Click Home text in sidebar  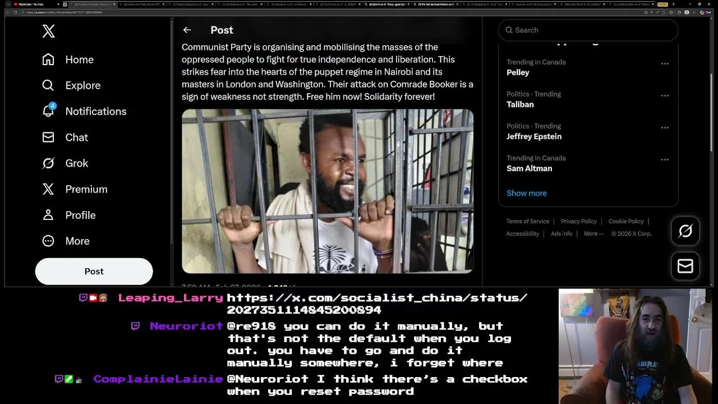point(79,59)
